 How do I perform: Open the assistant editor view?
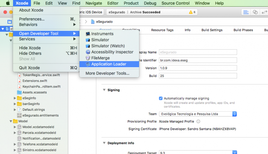(x=255, y=12)
